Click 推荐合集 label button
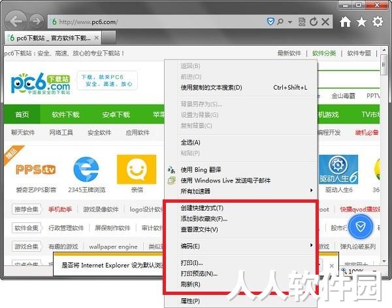 pyautogui.click(x=26, y=209)
